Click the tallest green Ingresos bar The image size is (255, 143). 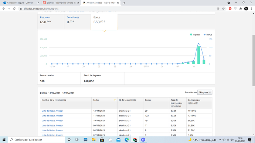198,55
